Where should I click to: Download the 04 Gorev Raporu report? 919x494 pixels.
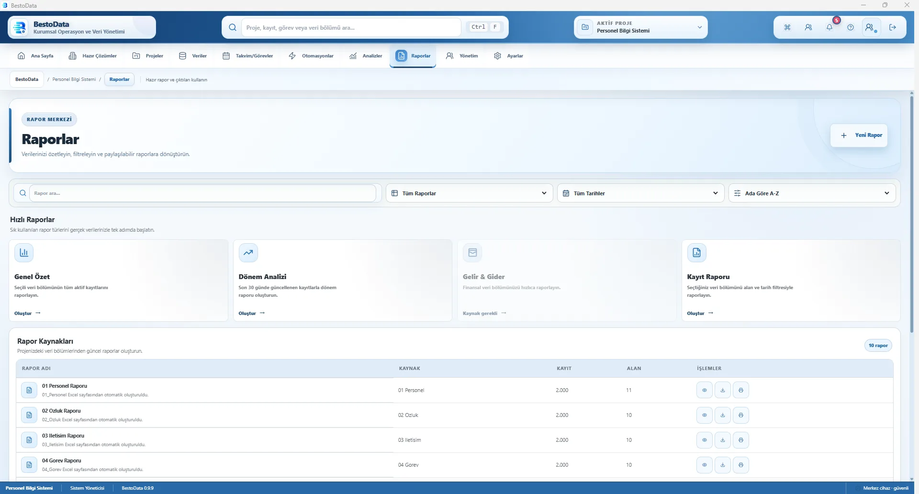coord(723,465)
